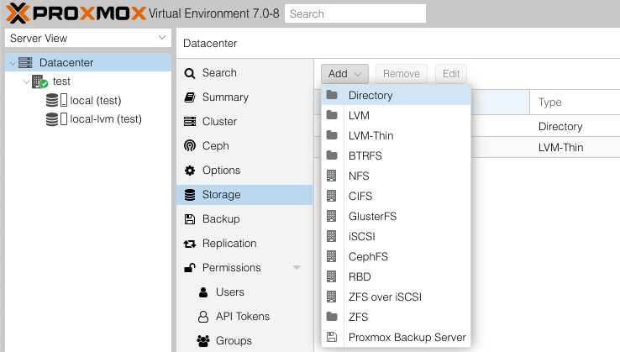This screenshot has height=352, width=620.
Task: Click the Datacenter panel title text
Action: tap(210, 44)
